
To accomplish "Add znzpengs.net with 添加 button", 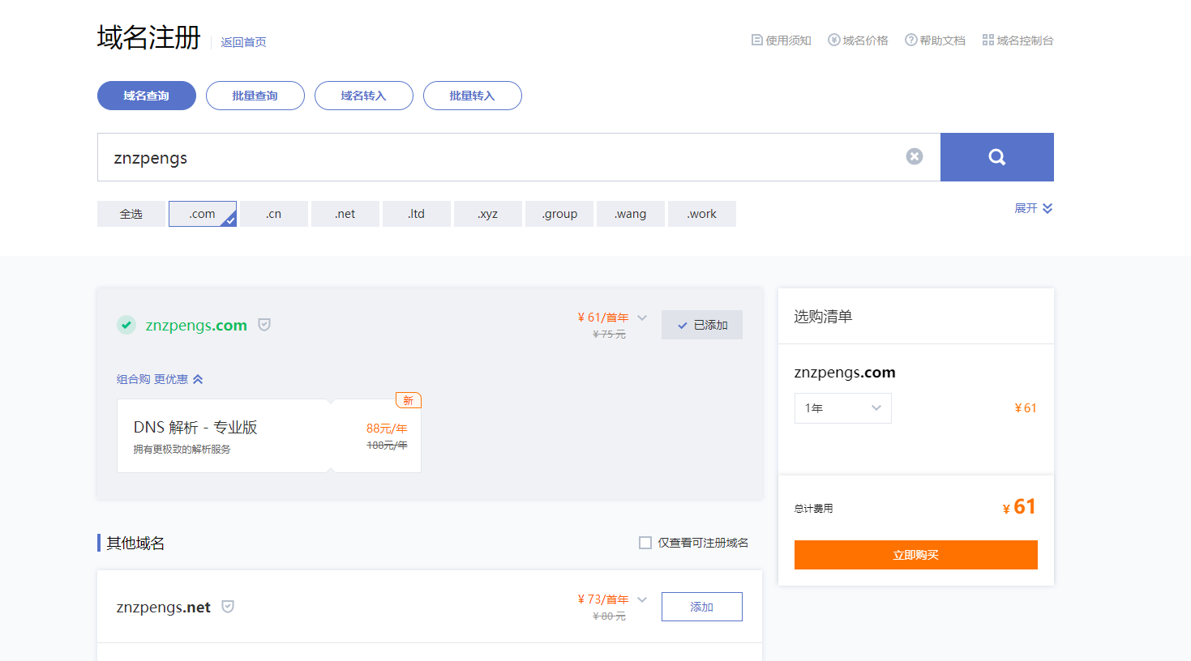I will (x=702, y=607).
